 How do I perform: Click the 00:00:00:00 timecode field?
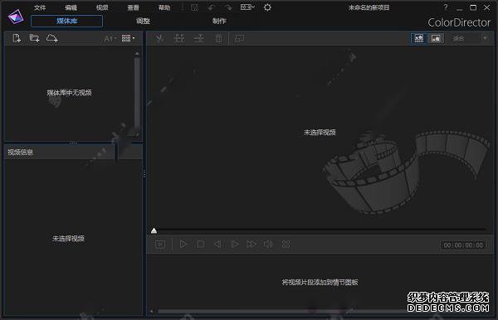coord(463,245)
